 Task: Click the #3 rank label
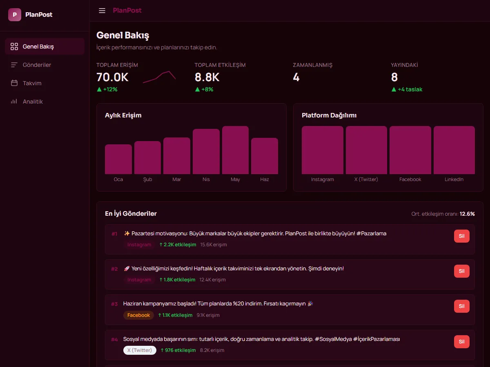pos(114,304)
